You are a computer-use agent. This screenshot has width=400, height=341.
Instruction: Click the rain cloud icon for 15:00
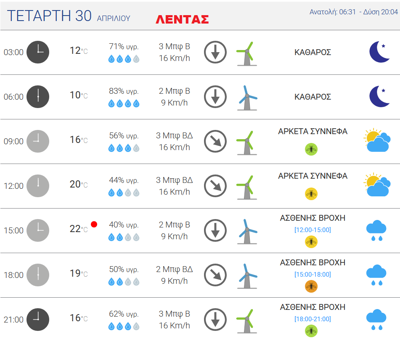(x=376, y=230)
